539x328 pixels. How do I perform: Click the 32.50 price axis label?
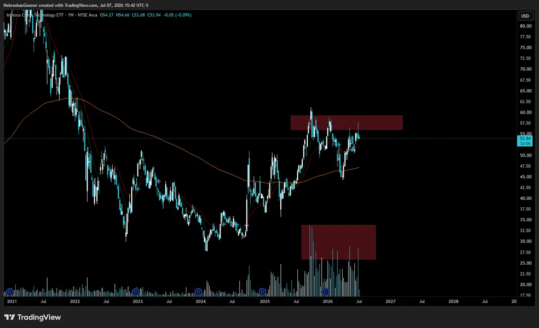pos(526,231)
